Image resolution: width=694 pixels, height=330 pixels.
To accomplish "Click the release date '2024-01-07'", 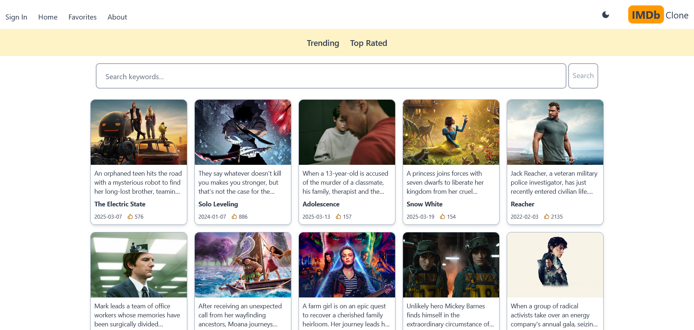I will pos(212,217).
